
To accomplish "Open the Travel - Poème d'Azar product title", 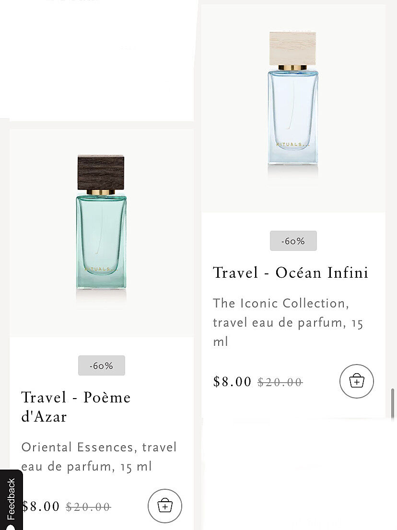I will [x=76, y=406].
